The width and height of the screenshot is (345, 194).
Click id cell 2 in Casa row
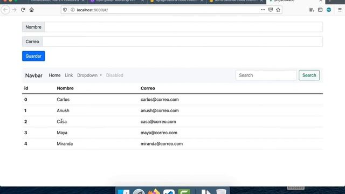pos(26,122)
